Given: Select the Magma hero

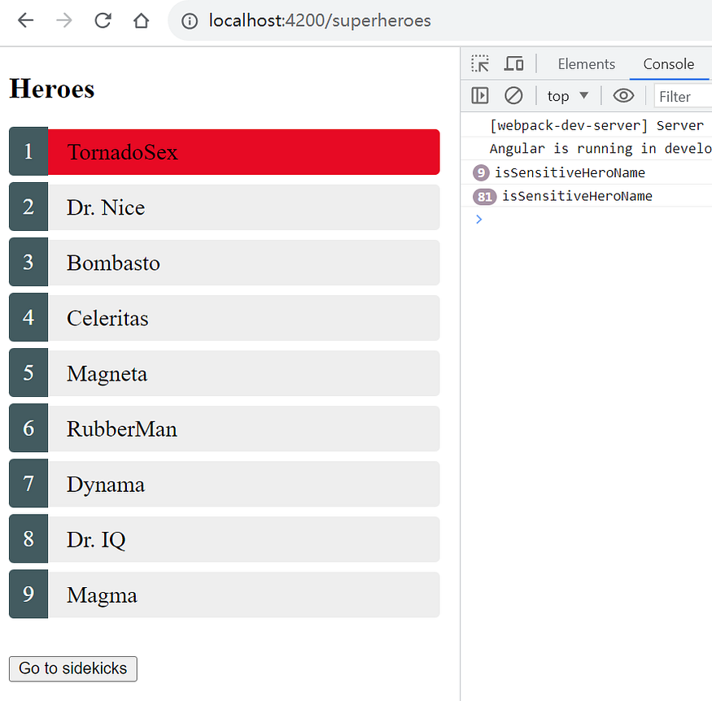Looking at the screenshot, I should 225,594.
